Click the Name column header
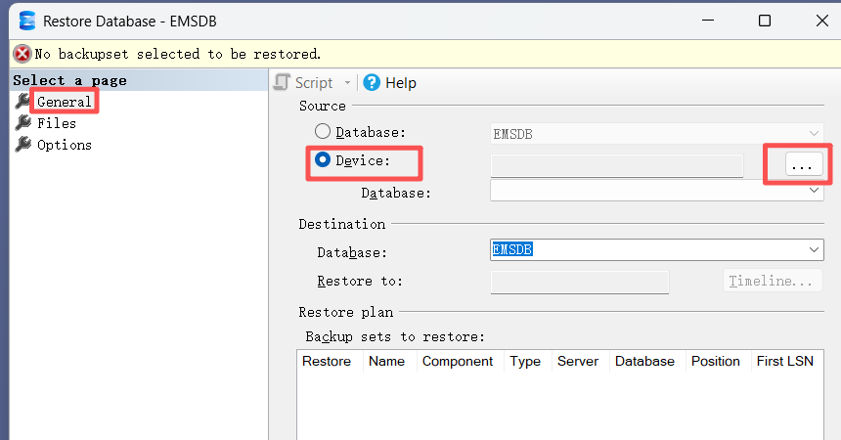 (x=386, y=361)
